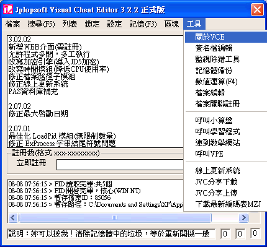Click the log scrollbar left arrow
Viewport: 267px width, 247px height.
coord(13,217)
